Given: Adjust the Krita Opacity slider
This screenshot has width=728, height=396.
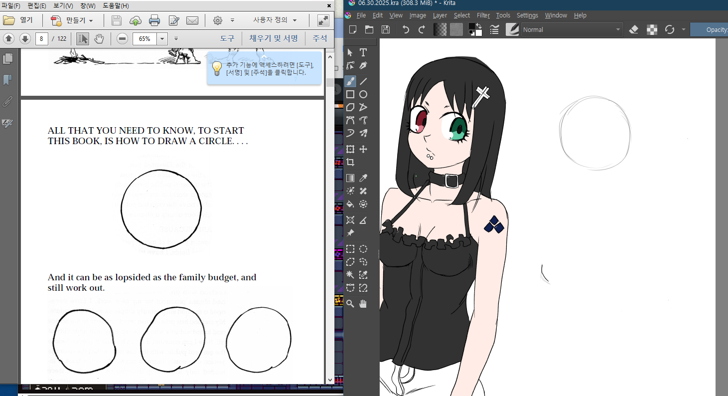Looking at the screenshot, I should tap(709, 29).
